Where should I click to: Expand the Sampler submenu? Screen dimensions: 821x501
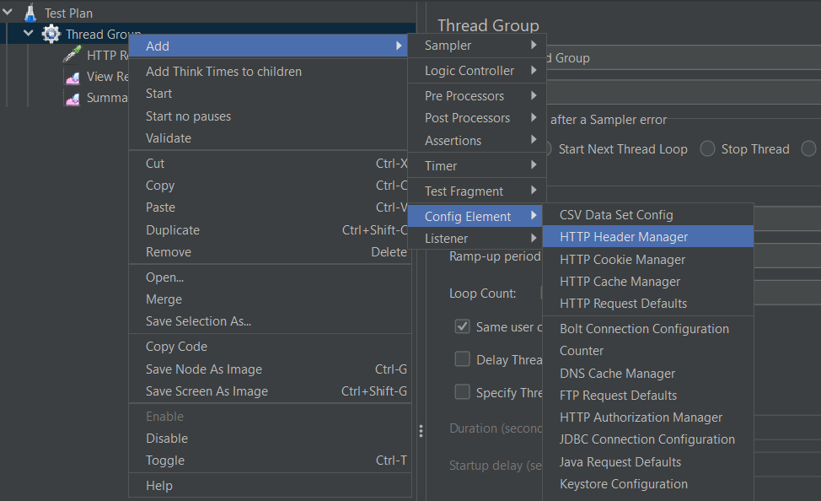(x=477, y=46)
